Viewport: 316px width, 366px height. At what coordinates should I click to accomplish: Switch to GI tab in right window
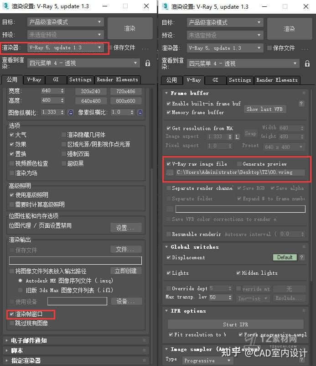[216, 80]
